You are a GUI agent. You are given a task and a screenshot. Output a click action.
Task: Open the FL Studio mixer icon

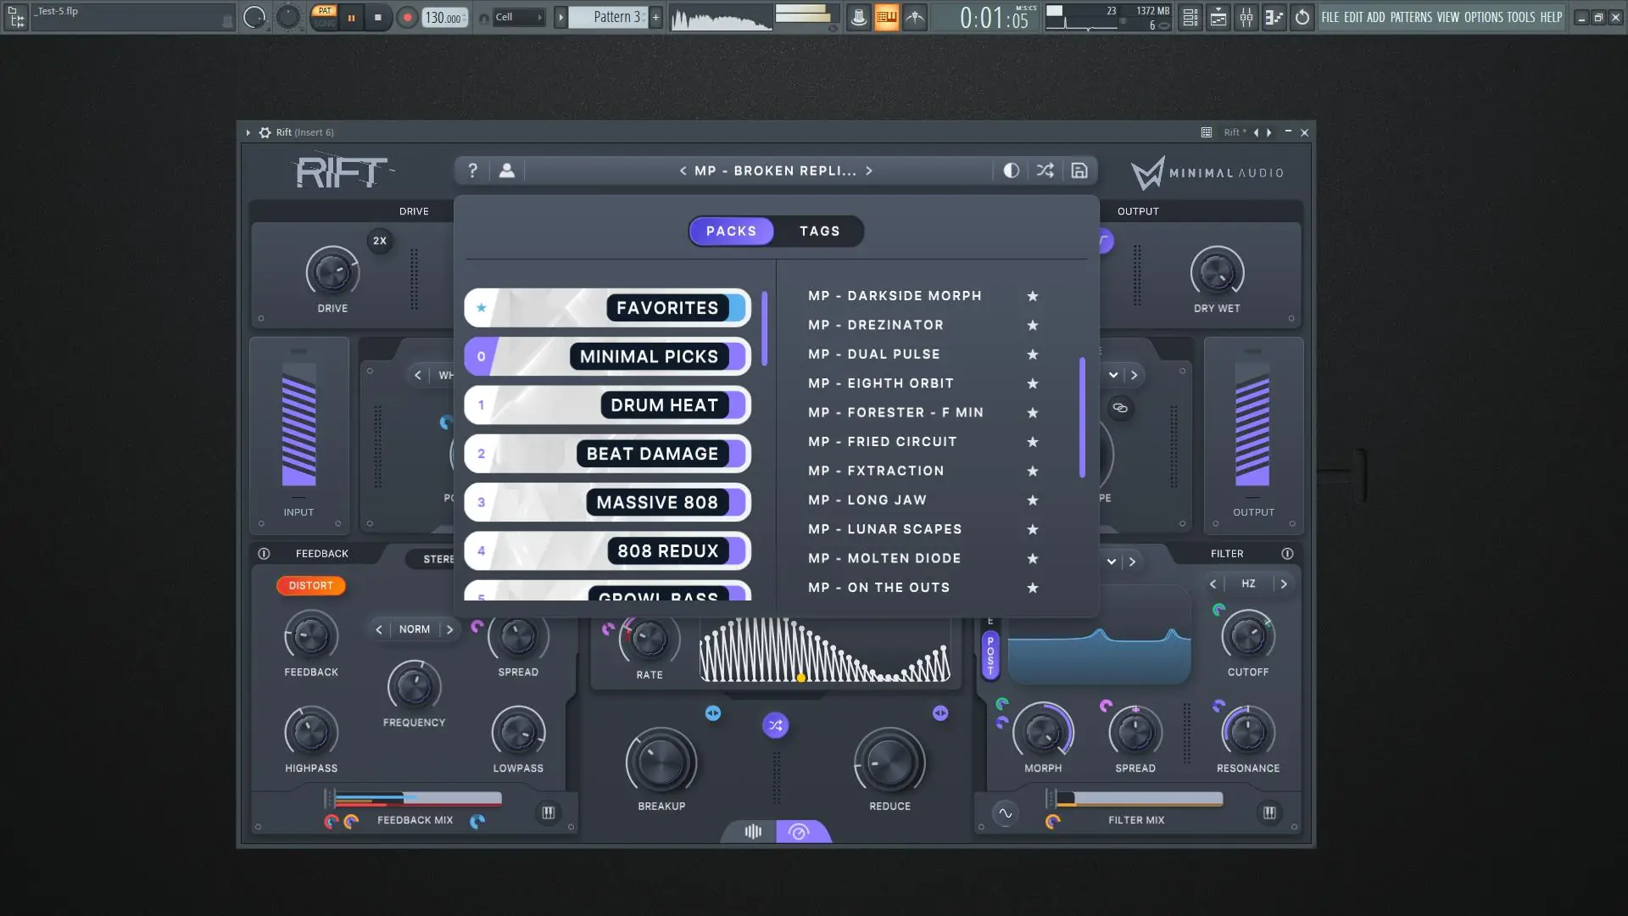tap(1246, 17)
